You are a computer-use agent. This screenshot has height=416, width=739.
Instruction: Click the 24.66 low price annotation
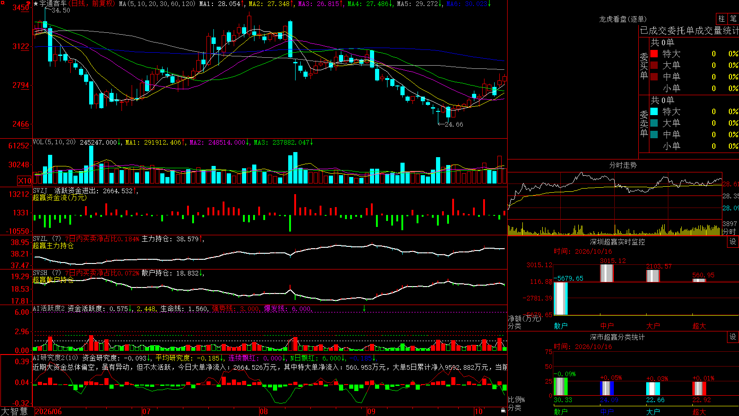coord(454,124)
